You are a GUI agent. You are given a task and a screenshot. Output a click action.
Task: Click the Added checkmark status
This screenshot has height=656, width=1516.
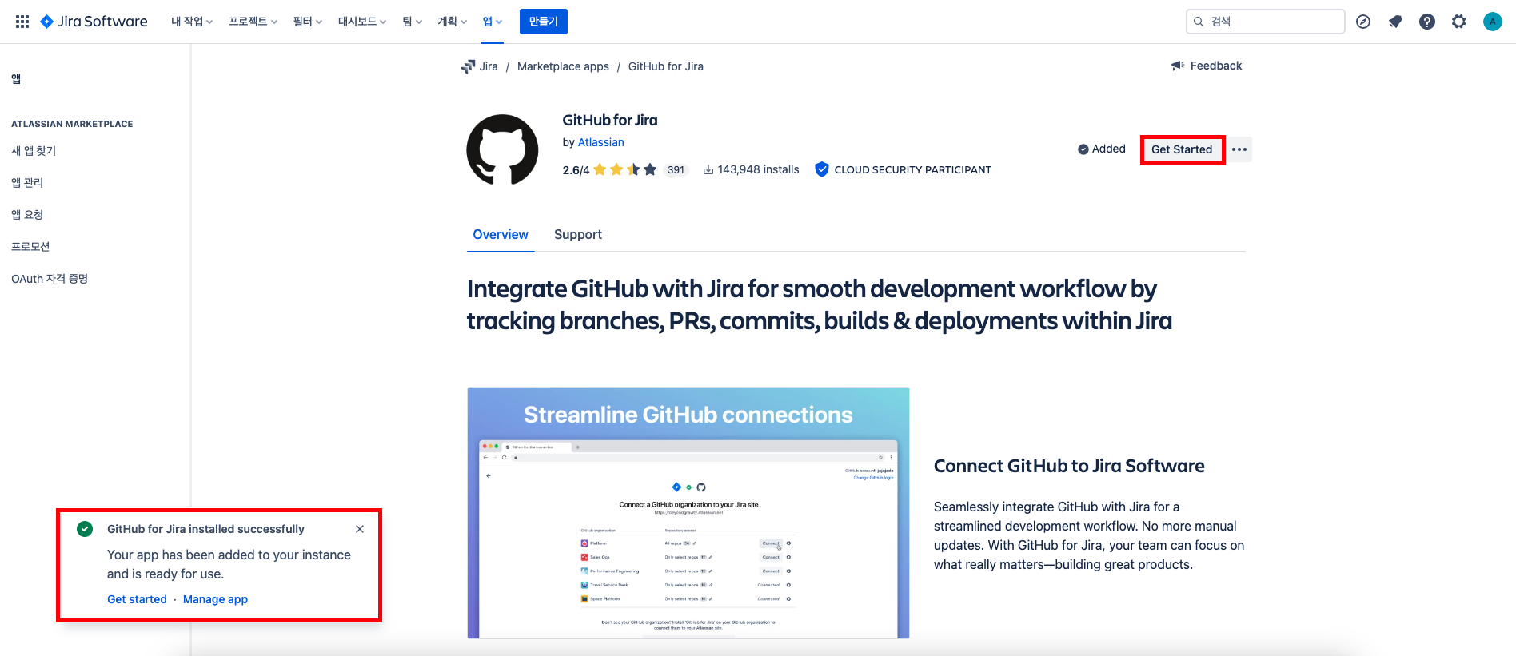click(1101, 149)
